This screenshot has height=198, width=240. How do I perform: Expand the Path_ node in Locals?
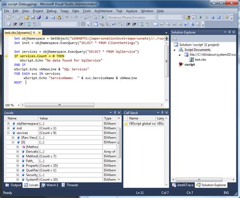(x=18, y=161)
